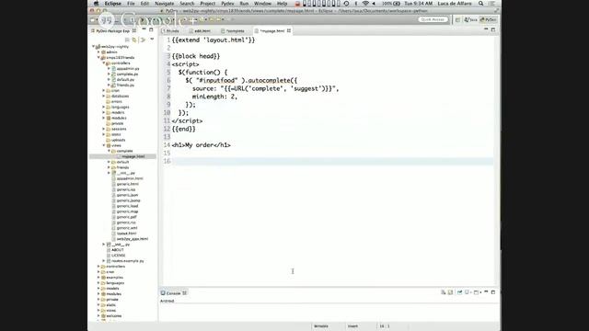This screenshot has width=589, height=331.
Task: Open the Search menu
Action: [187, 4]
